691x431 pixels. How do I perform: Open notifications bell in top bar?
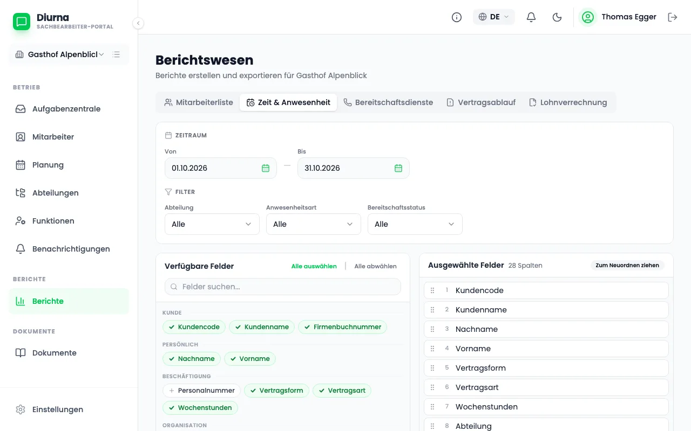531,17
